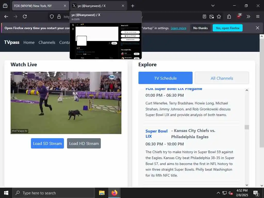Open Firefox application menu

[x=258, y=16]
